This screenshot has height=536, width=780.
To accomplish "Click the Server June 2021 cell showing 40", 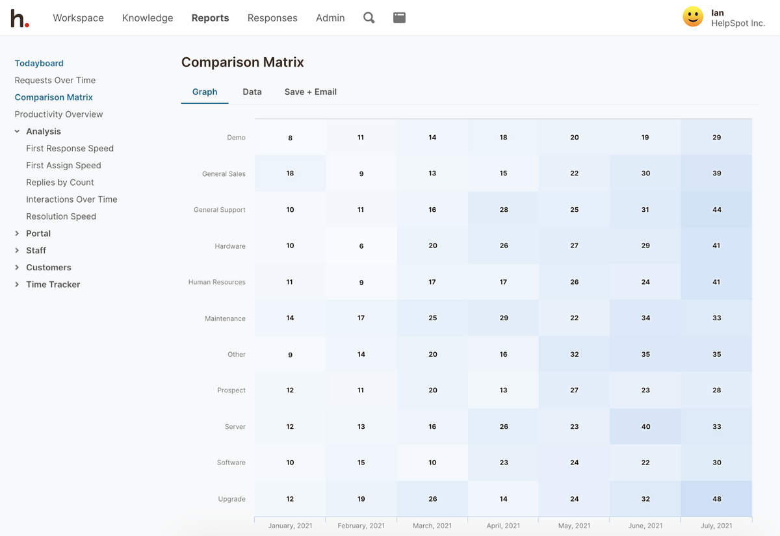I will (x=645, y=427).
